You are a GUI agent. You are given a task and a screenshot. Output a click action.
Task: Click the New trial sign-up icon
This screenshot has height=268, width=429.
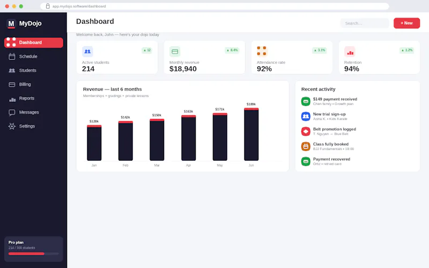point(306,116)
